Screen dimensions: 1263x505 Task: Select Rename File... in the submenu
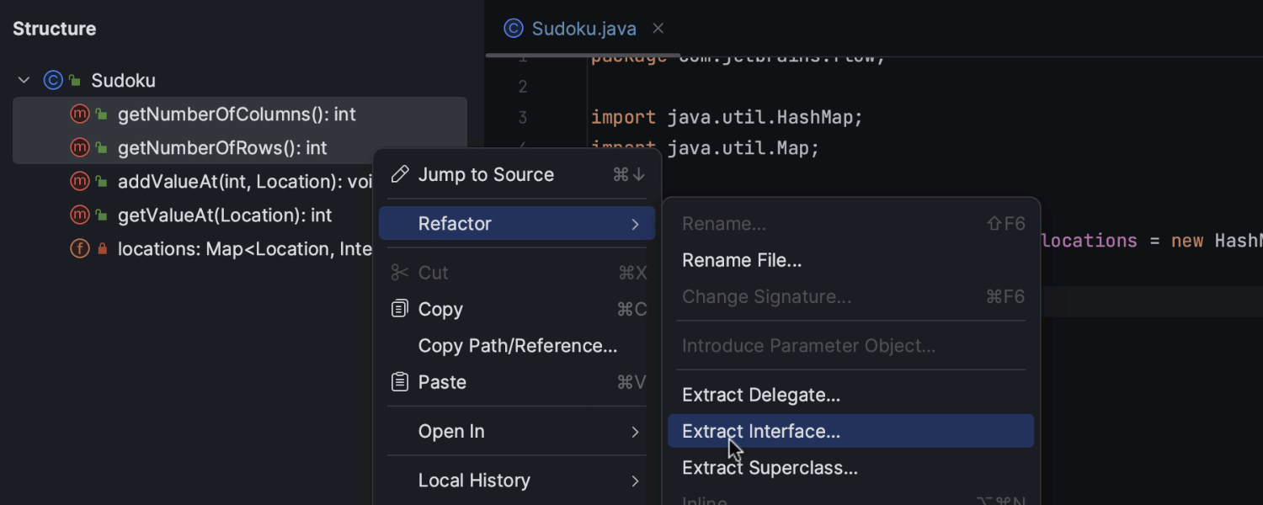[x=741, y=260]
